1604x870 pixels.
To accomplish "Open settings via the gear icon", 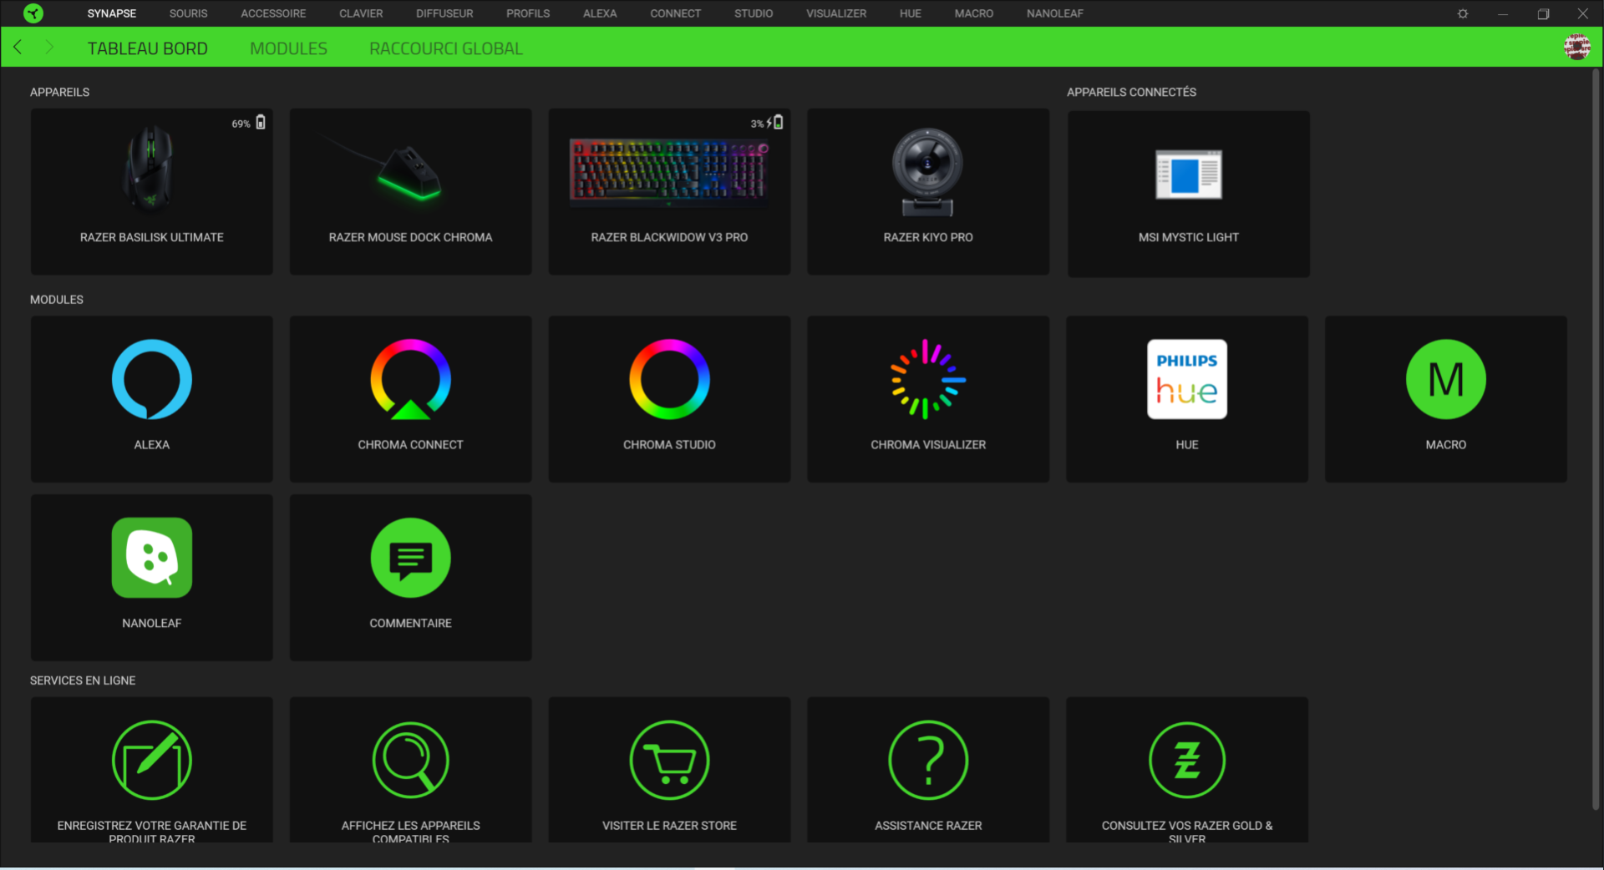I will click(x=1463, y=13).
